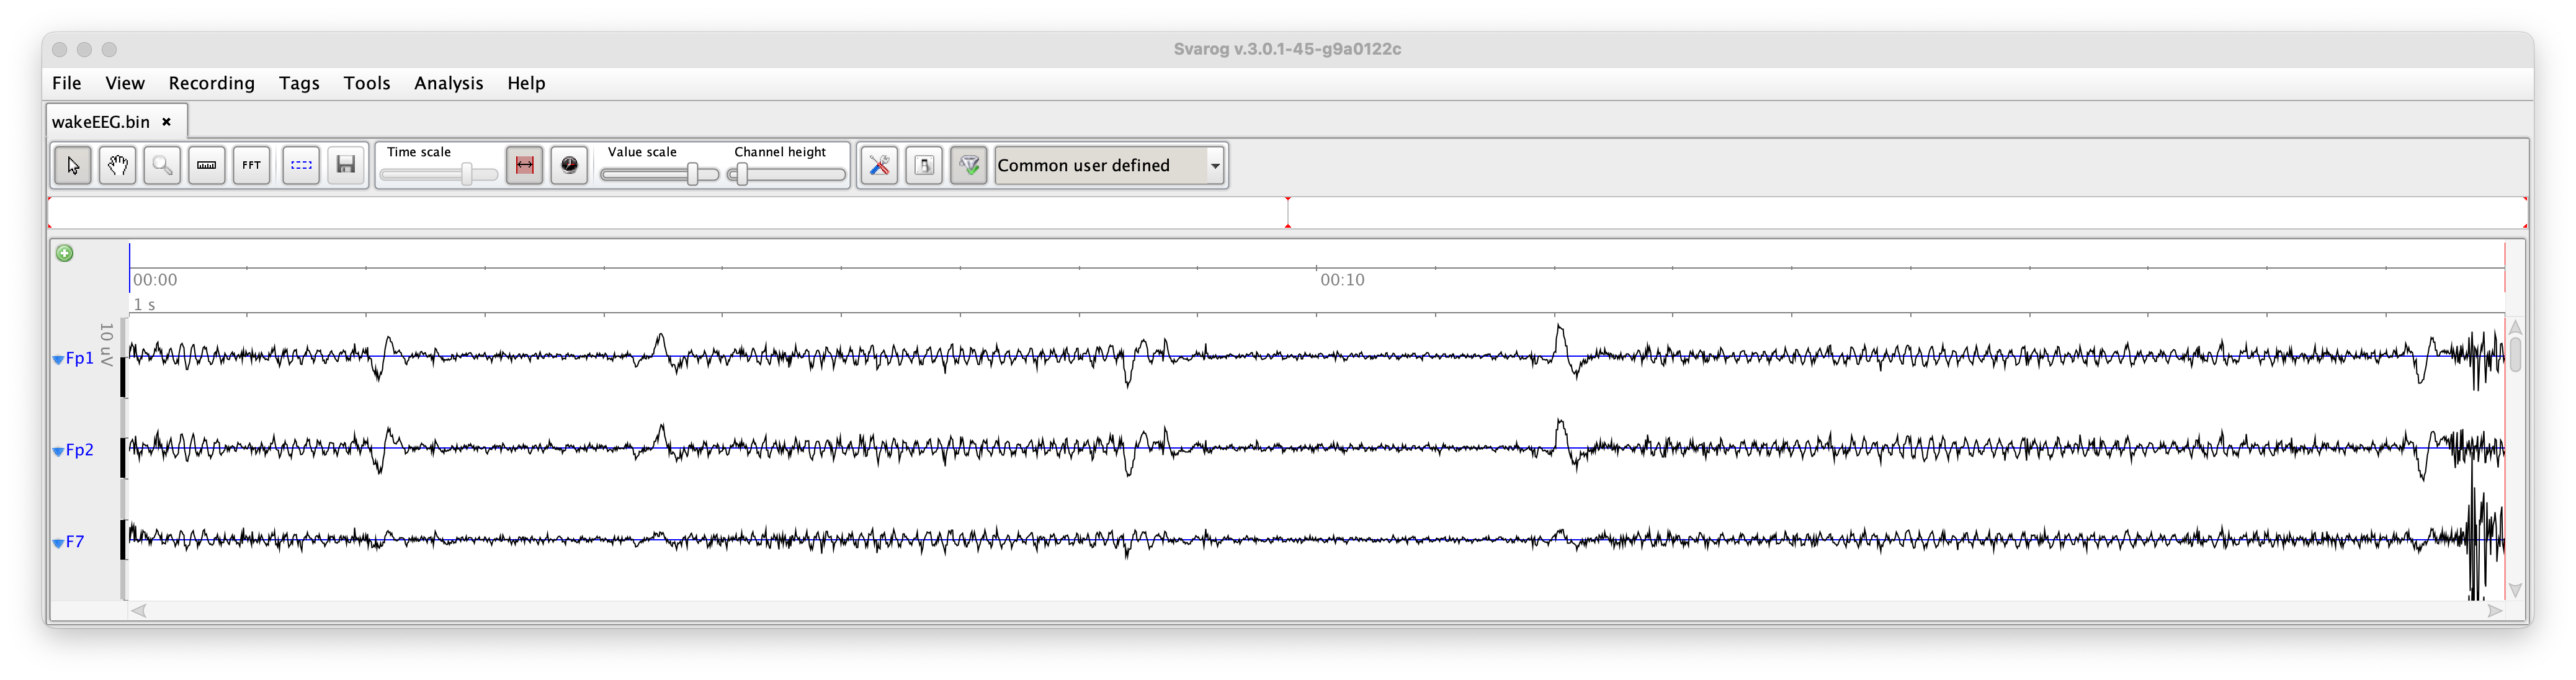2576x680 pixels.
Task: Choose the magnifier zoom tool
Action: tap(162, 165)
